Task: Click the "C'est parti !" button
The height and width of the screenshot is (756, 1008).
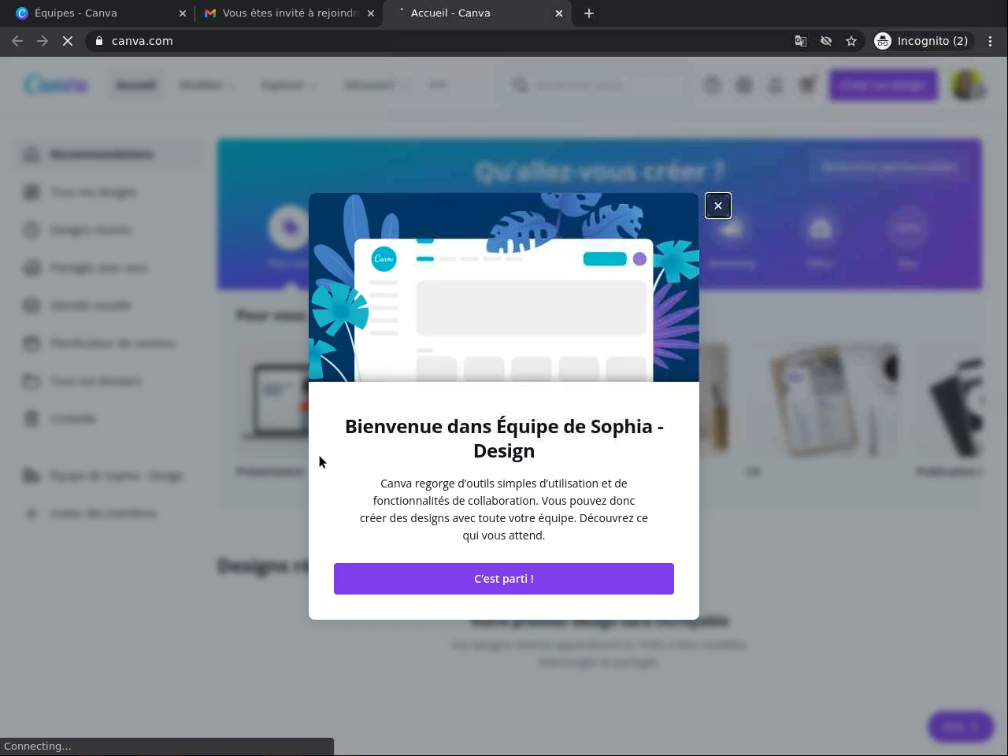Action: [x=504, y=579]
